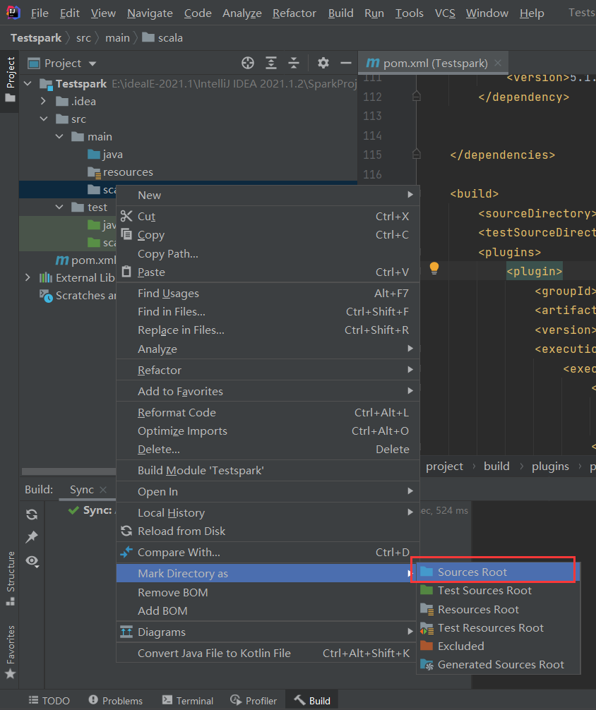Click the Favorites side tab
596x710 pixels.
[10, 652]
